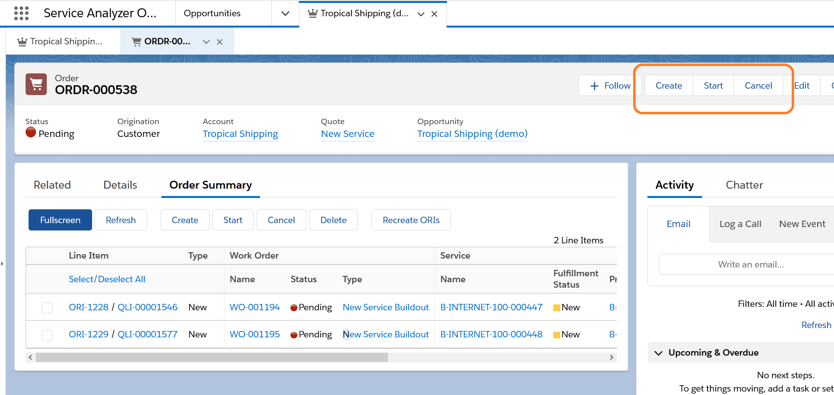The height and width of the screenshot is (395, 834).
Task: Click the Edit button in order header
Action: tap(802, 86)
